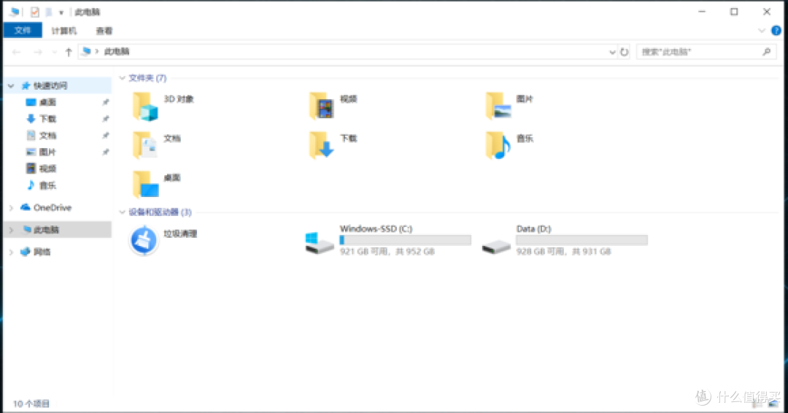Image resolution: width=788 pixels, height=413 pixels.
Task: Click the 此电脑 breadcrumb in address bar
Action: pos(117,51)
